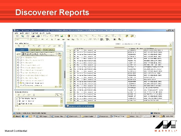181x136 pixels.
Task: Open the view dropdown in the Selected Items toolbar
Action: coord(59,95)
